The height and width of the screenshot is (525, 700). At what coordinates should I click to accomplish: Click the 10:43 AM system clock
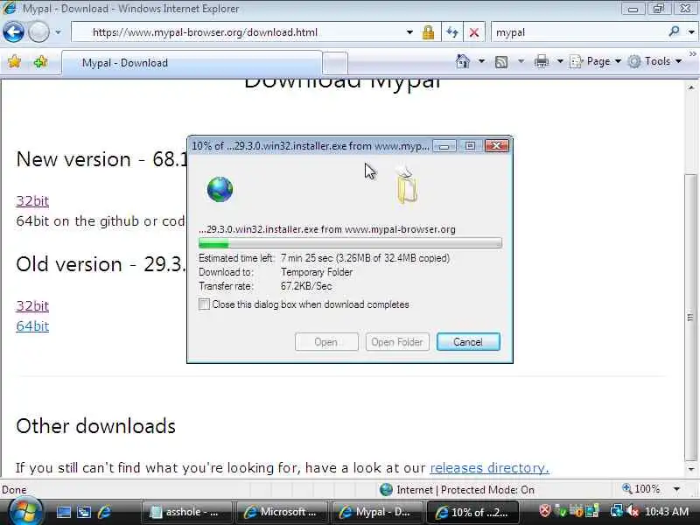click(667, 512)
